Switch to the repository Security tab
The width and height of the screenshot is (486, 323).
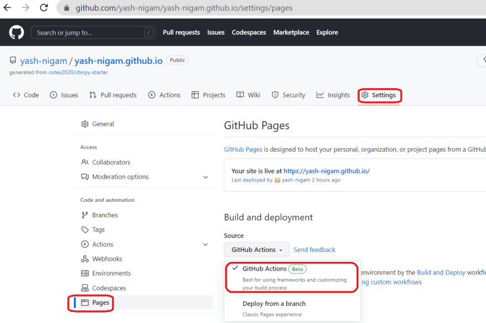288,95
